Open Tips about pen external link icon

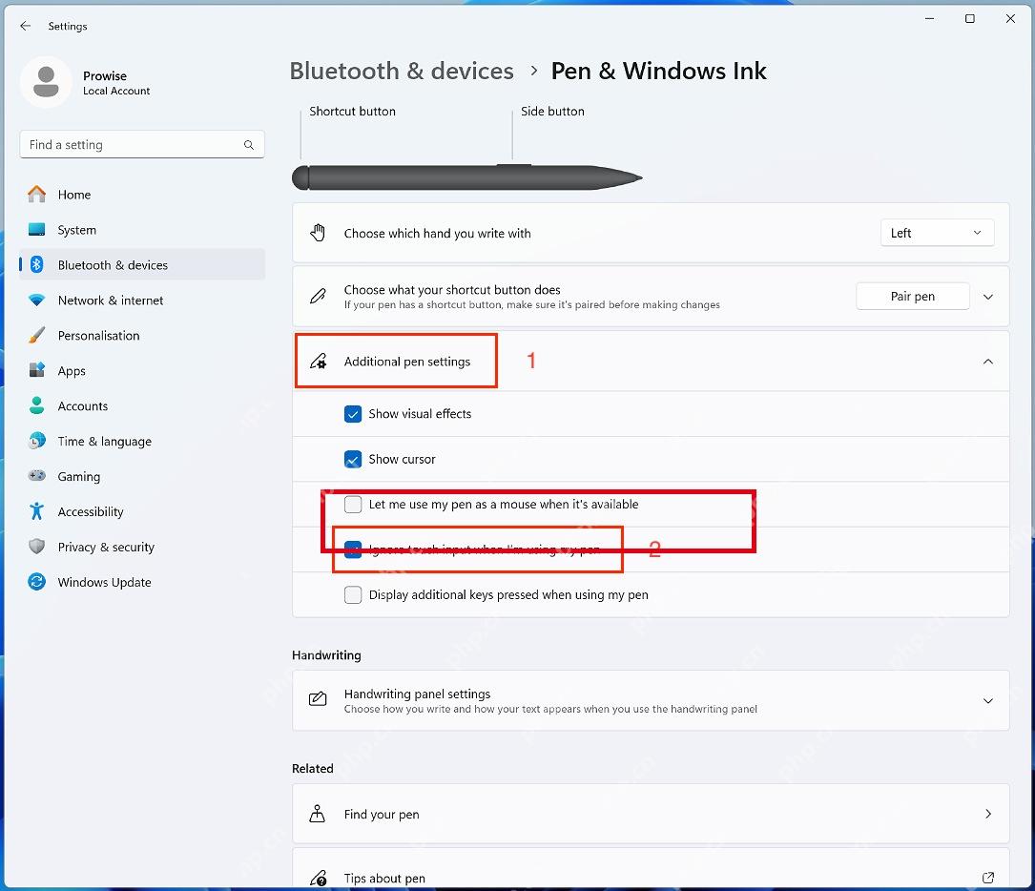[988, 878]
